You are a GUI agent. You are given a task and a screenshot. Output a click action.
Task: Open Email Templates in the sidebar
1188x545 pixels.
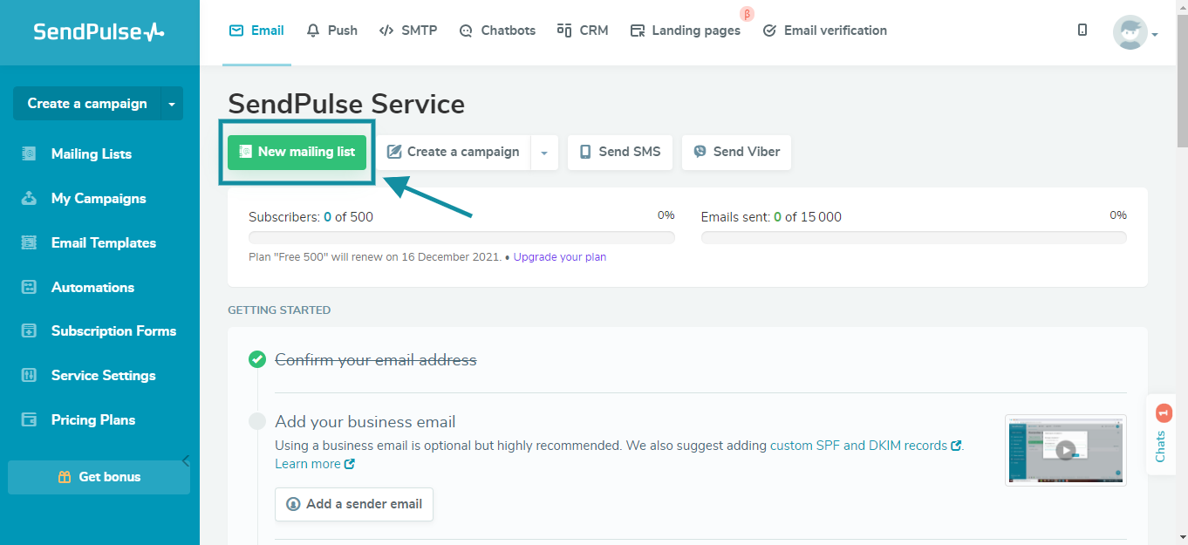[x=103, y=242]
